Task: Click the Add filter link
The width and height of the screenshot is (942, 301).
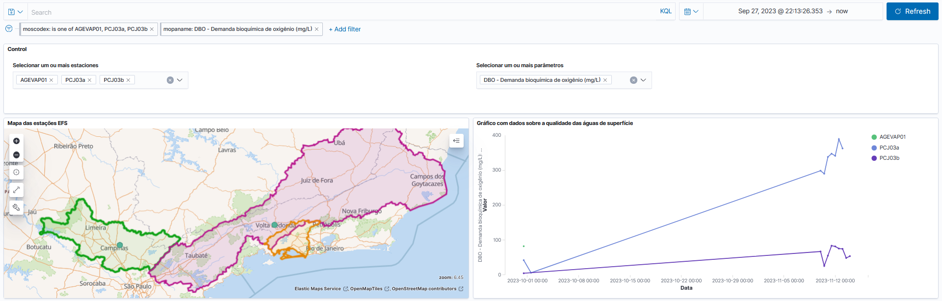Action: [344, 29]
